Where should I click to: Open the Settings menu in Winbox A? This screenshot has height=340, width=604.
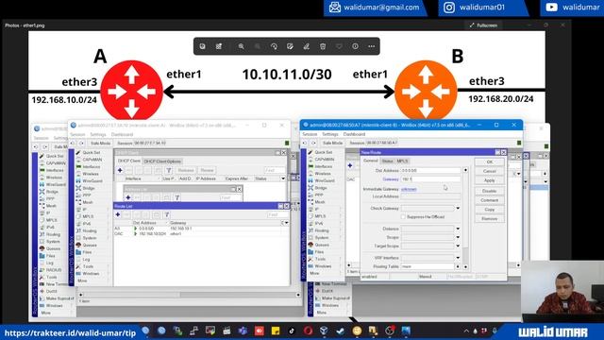(98, 134)
